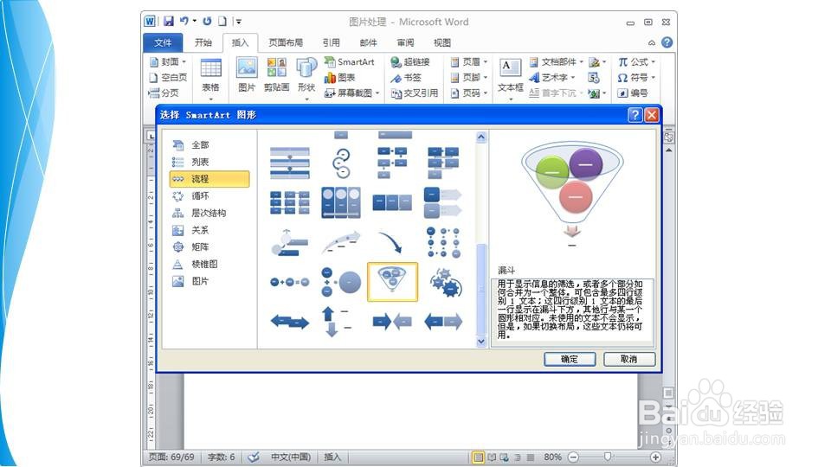Click the Word help question mark icon
This screenshot has width=831, height=467.
pyautogui.click(x=667, y=42)
